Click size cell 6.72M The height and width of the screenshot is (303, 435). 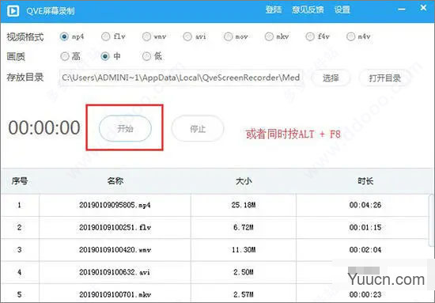(x=244, y=228)
